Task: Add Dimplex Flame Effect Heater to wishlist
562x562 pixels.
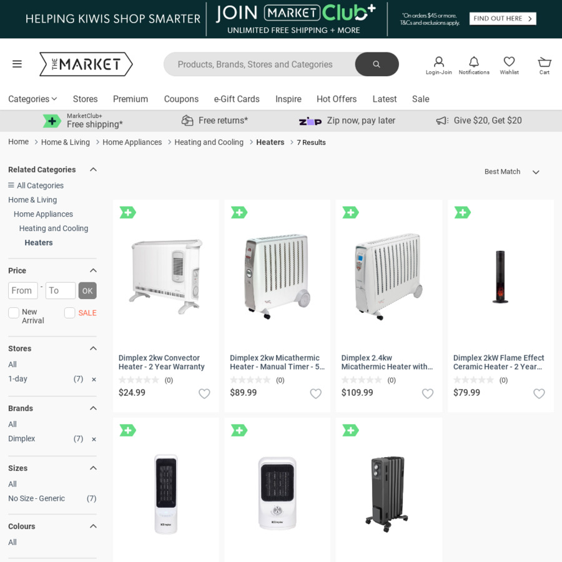Action: pos(539,393)
